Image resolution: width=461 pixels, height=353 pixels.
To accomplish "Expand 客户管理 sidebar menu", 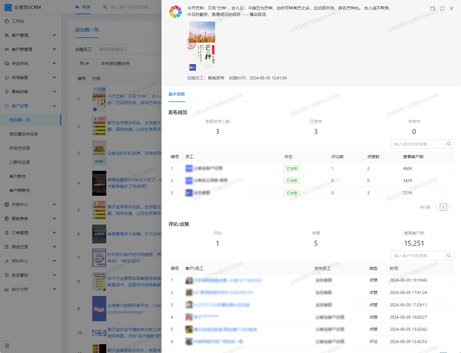I will [31, 35].
